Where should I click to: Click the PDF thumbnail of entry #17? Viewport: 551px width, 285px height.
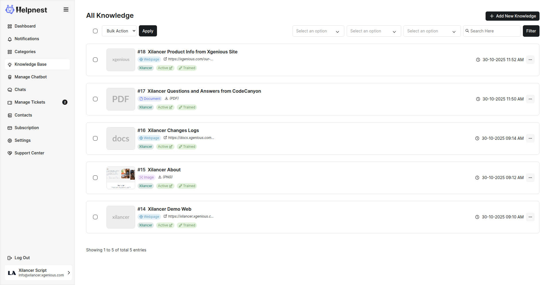pyautogui.click(x=121, y=99)
